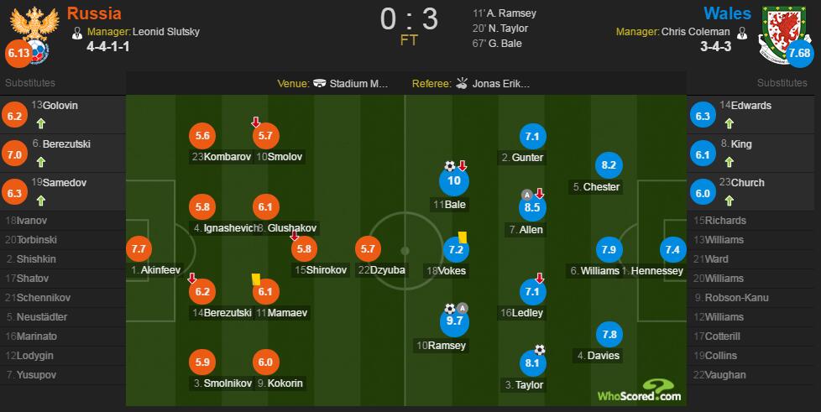Image resolution: width=821 pixels, height=412 pixels.
Task: Click the Russia team crest icon
Action: (34, 33)
